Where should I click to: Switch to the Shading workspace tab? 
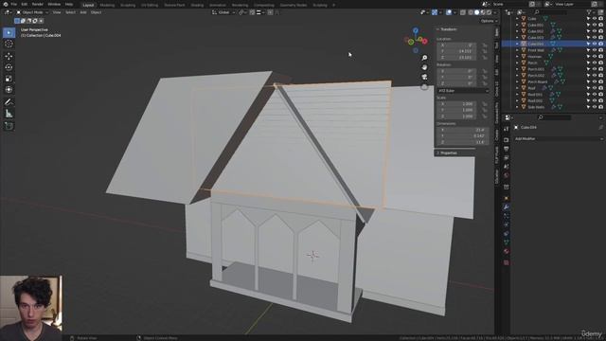197,5
